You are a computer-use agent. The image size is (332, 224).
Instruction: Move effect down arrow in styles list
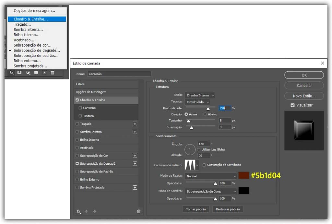click(x=95, y=211)
